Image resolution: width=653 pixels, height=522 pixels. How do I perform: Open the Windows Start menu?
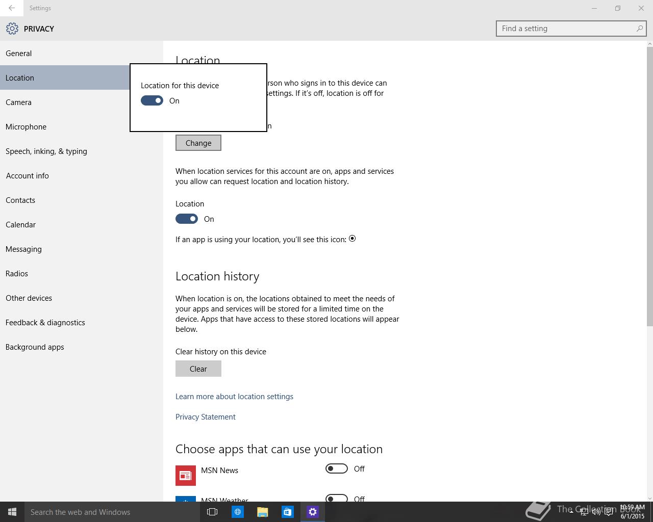coord(12,512)
